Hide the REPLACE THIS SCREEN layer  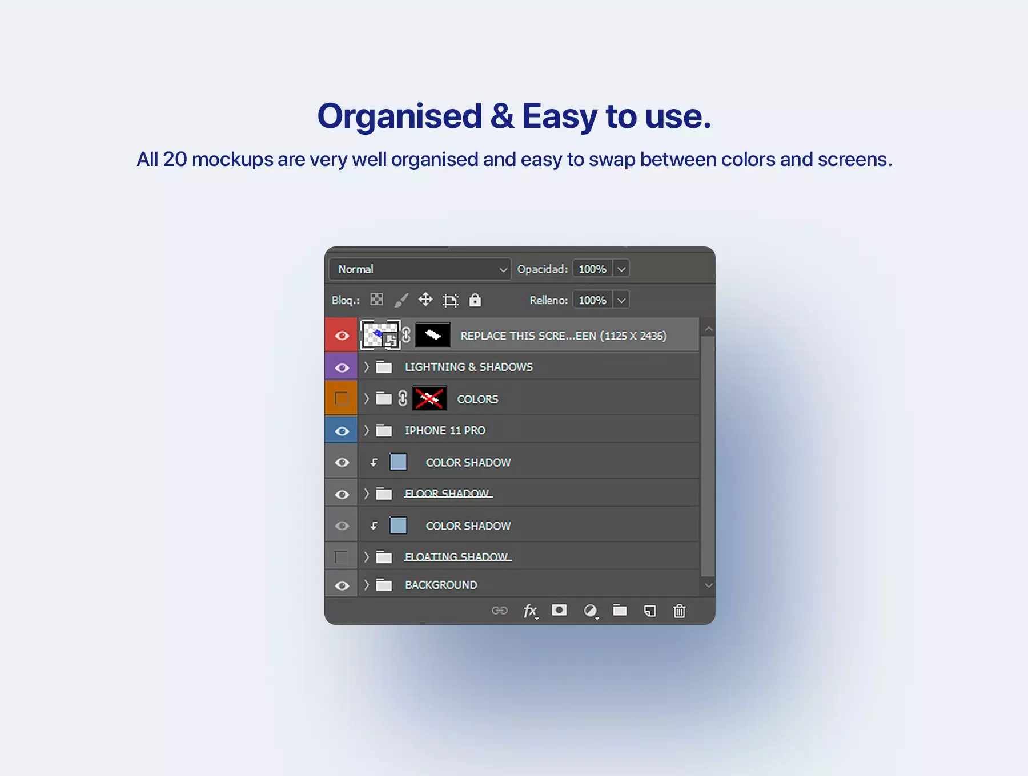(x=342, y=335)
